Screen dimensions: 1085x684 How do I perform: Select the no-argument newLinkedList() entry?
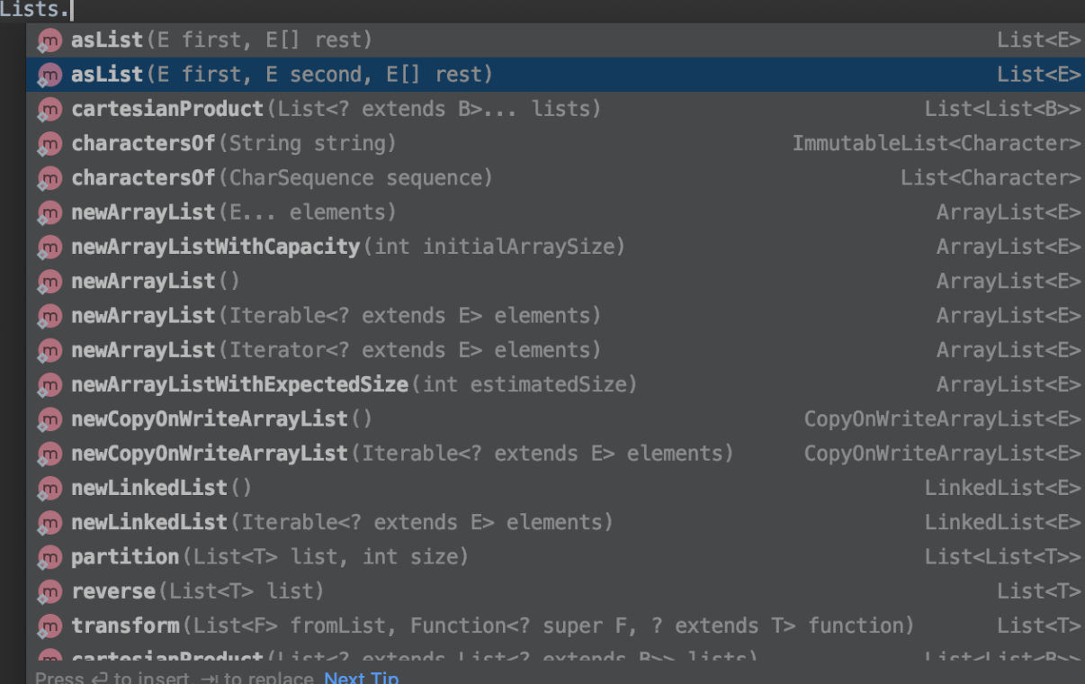tap(162, 488)
